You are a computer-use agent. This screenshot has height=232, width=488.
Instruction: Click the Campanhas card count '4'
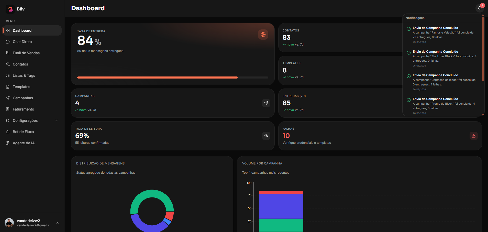[77, 103]
